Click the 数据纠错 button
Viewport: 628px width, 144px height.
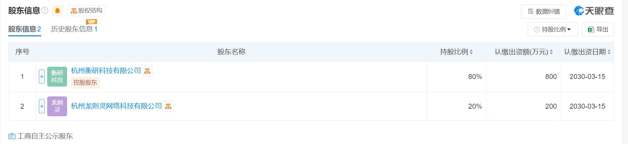click(x=544, y=12)
